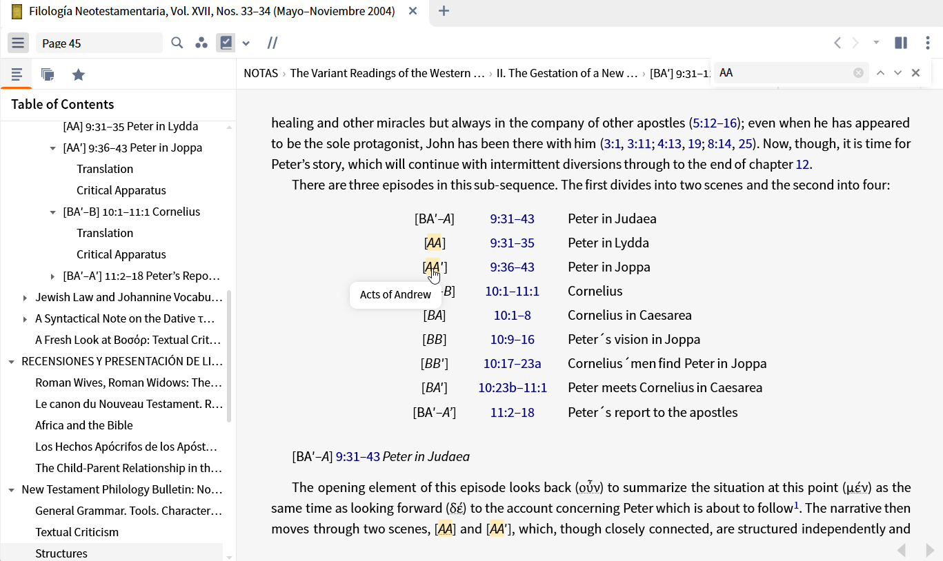This screenshot has width=943, height=561.
Task: Switch to Table of Contents sidebar tab
Action: coord(17,74)
